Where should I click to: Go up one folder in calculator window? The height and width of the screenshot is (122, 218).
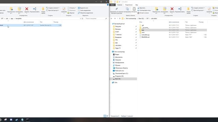120,19
